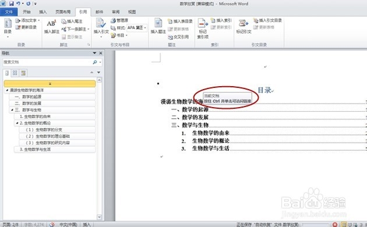
Task: Click Mark Entry (标记索引项) button
Action: [x=203, y=29]
